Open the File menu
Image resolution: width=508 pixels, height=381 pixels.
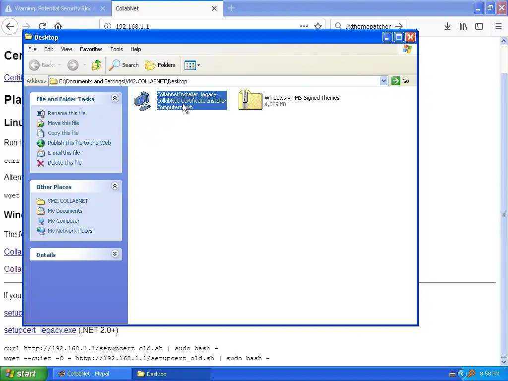click(x=32, y=49)
